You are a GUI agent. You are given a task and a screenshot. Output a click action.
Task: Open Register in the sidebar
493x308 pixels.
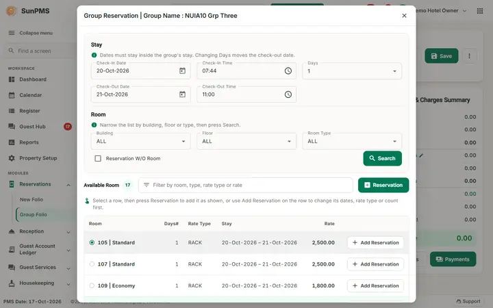click(x=29, y=111)
